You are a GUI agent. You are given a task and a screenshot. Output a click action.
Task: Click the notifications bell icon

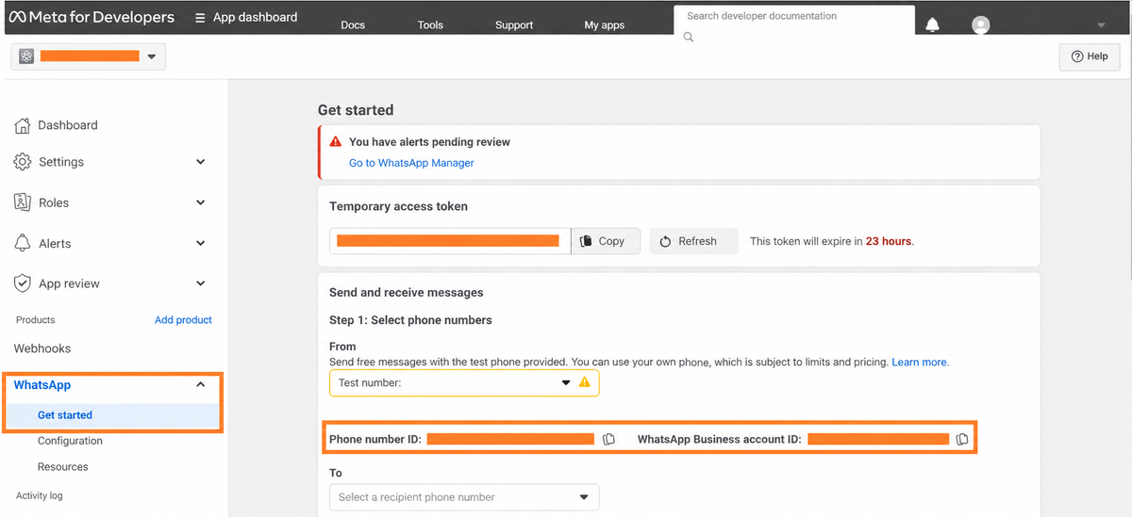(932, 24)
